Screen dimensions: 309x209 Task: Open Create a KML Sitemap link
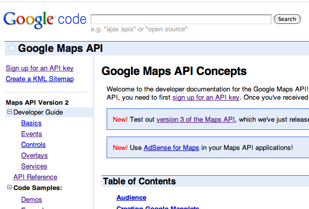point(40,79)
